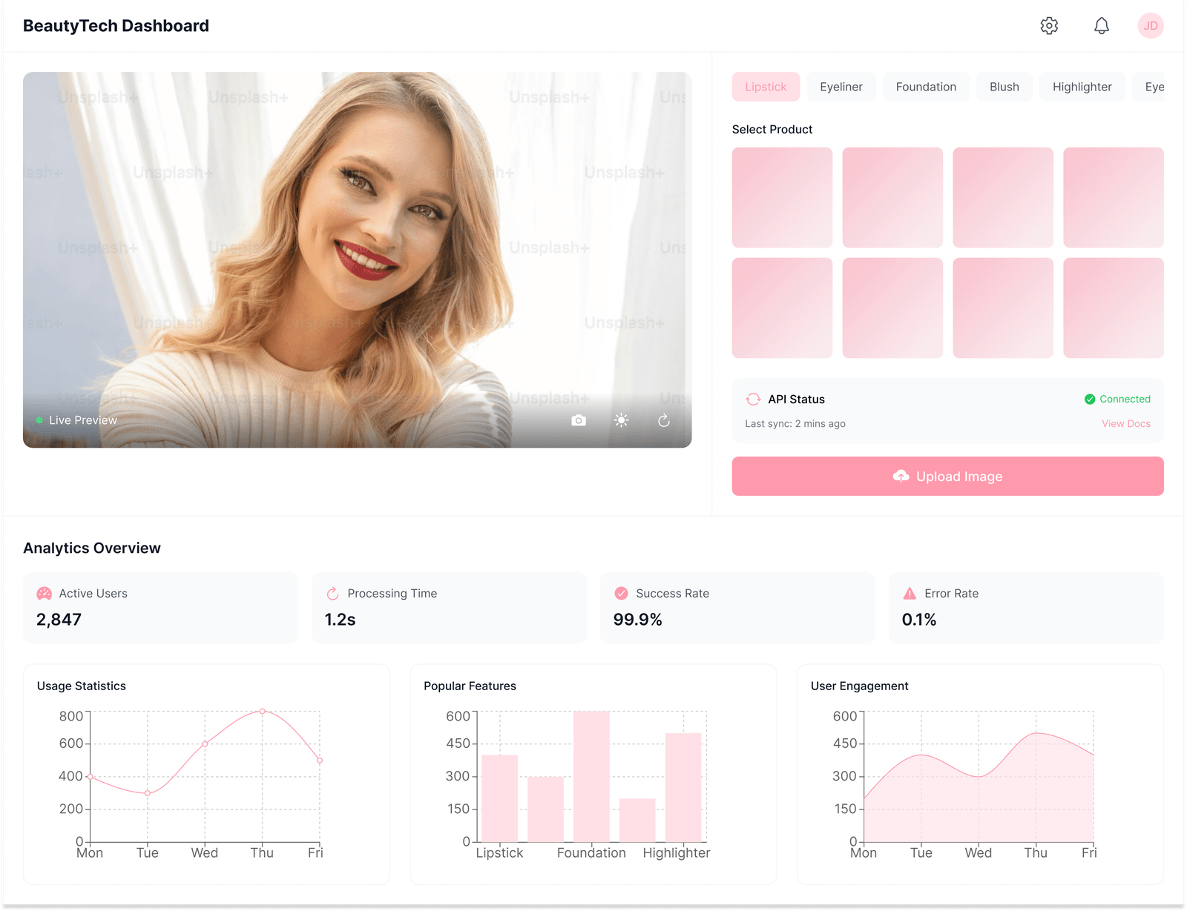Viewport: 1187px width, 911px height.
Task: Open the Highlighter category tab
Action: 1082,87
